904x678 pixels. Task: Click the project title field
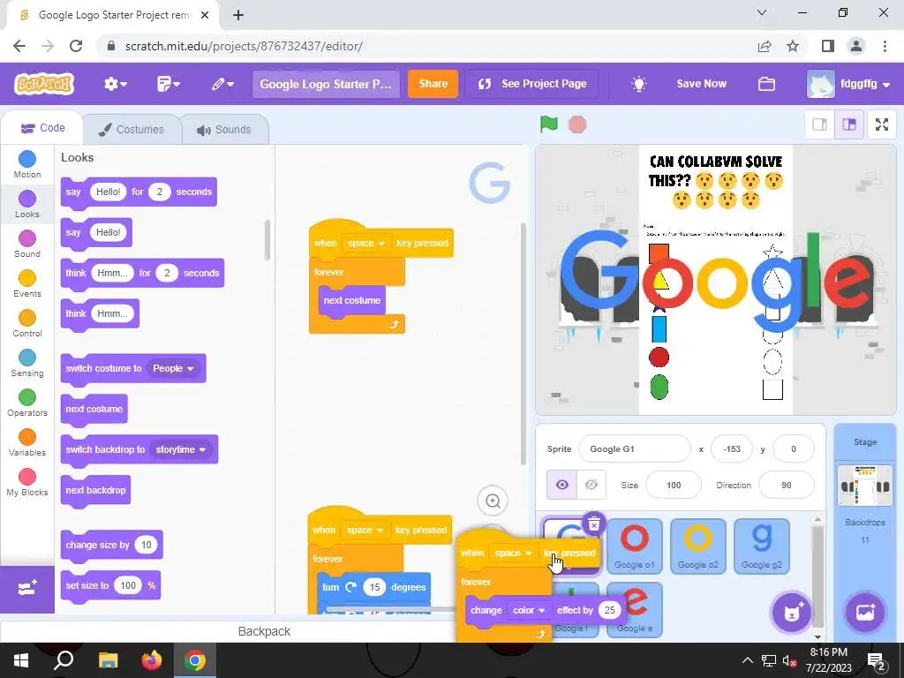point(326,84)
